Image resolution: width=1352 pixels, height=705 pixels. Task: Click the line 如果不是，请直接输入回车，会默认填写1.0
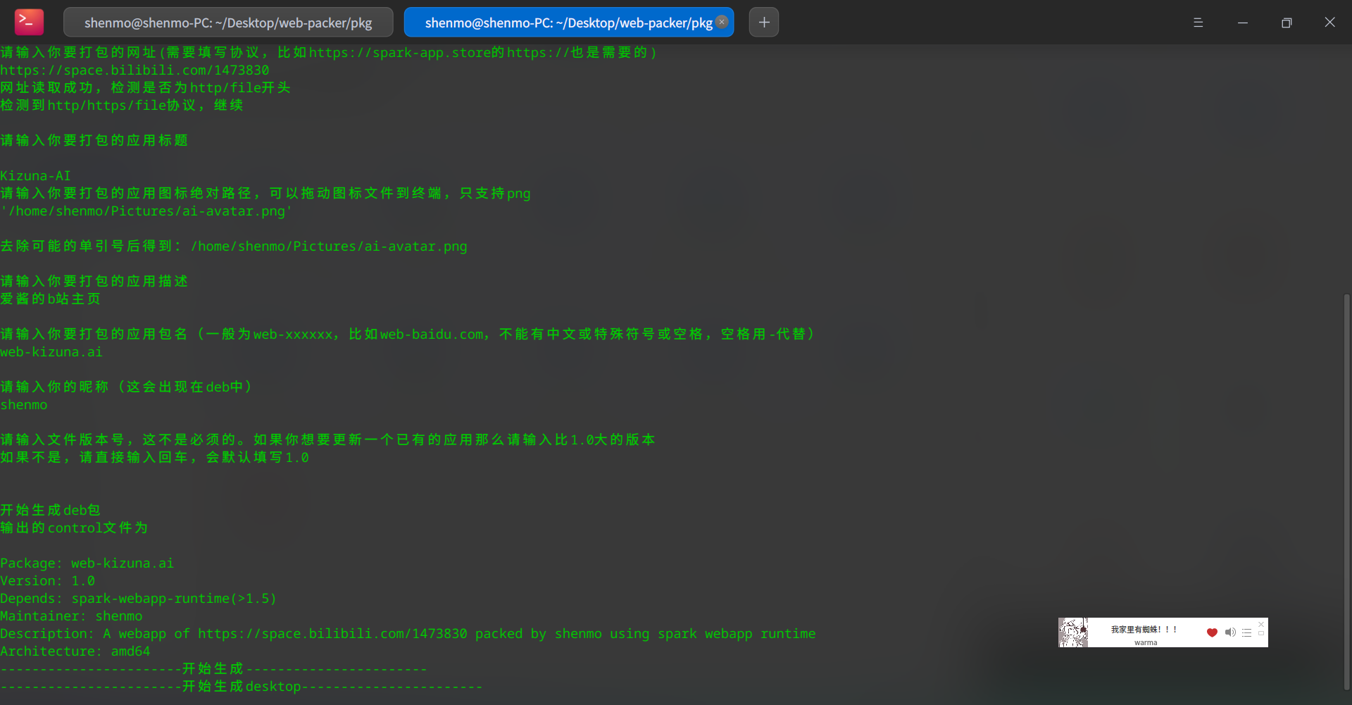154,457
